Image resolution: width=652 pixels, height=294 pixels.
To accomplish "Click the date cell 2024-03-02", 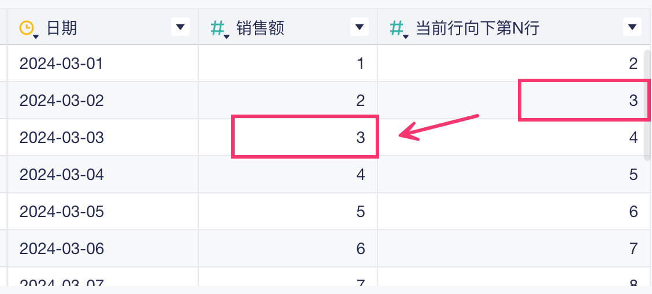I will pos(61,100).
